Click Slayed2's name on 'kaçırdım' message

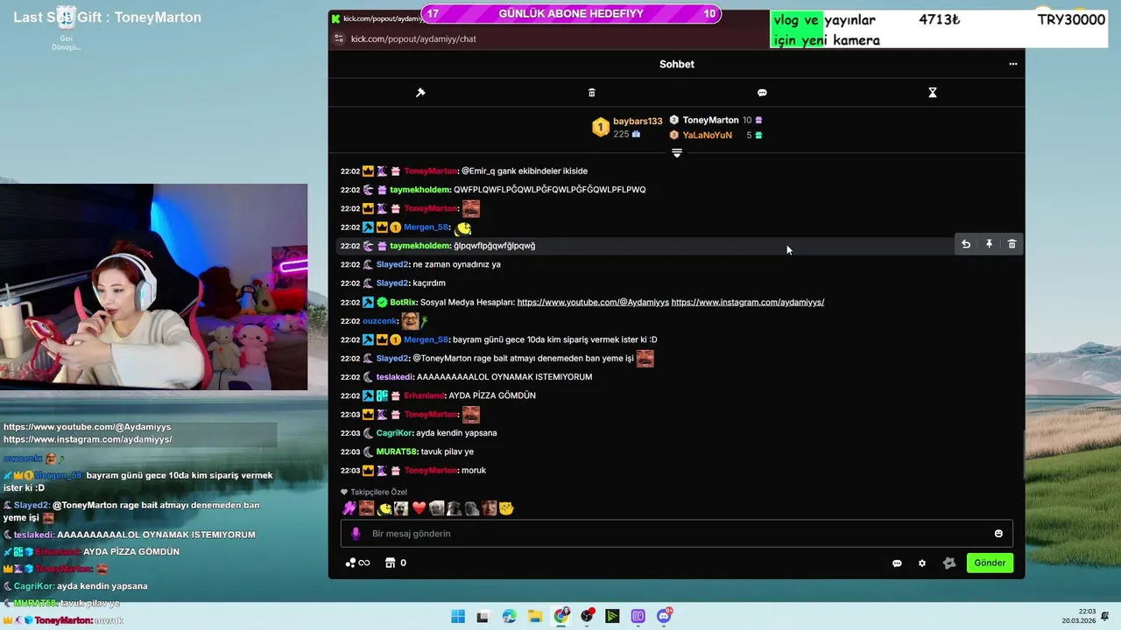click(x=392, y=283)
